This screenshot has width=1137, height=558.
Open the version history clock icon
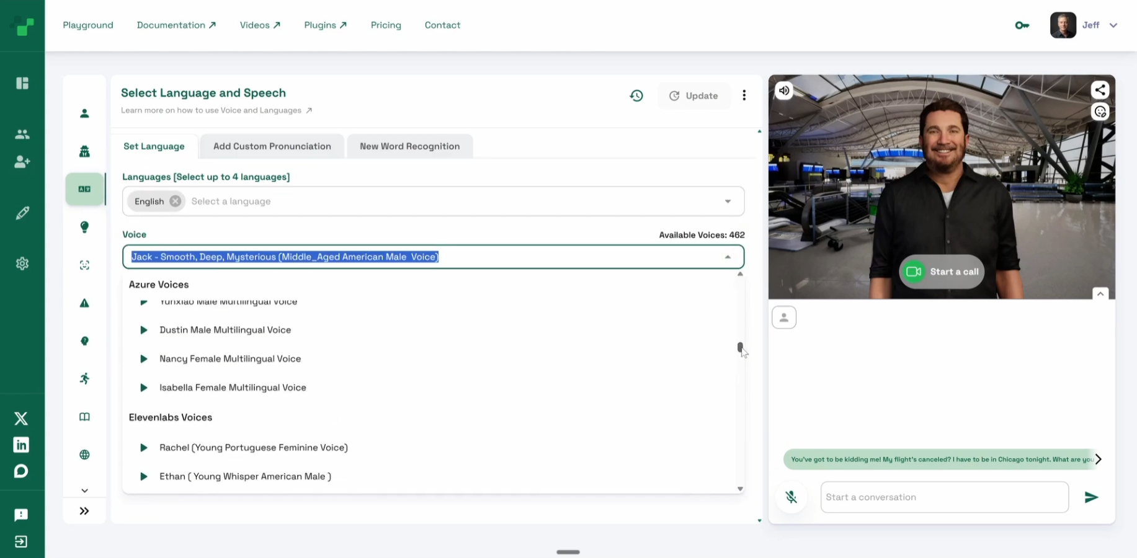pyautogui.click(x=636, y=95)
